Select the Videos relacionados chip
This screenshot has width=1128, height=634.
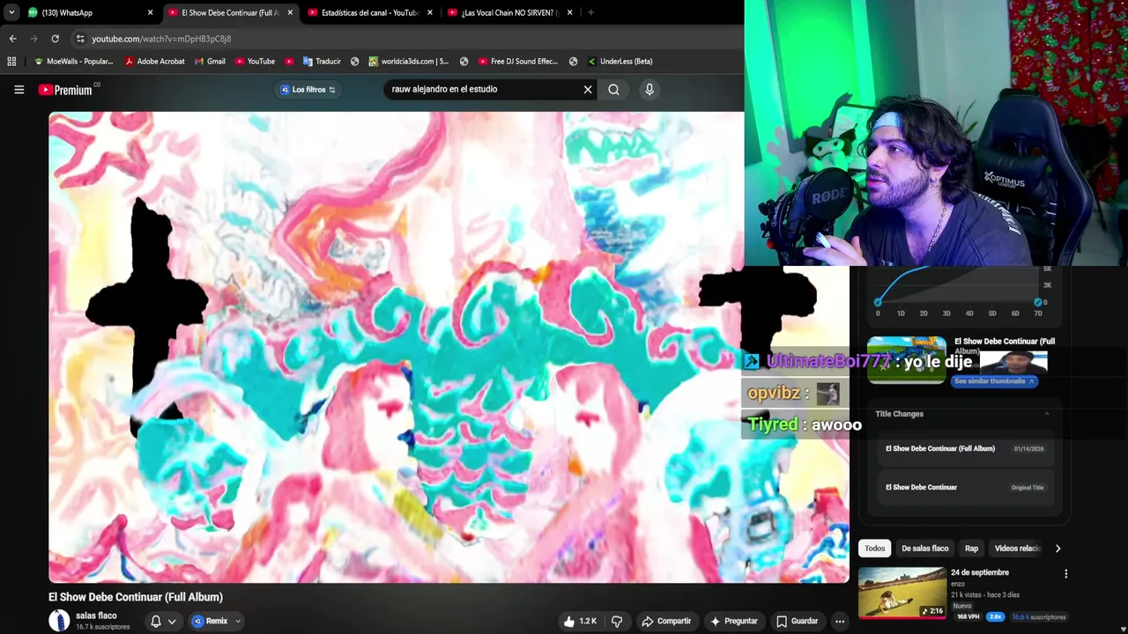pyautogui.click(x=1017, y=549)
